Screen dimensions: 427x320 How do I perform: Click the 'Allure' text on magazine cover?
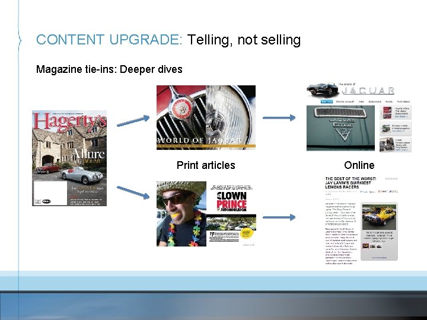pos(88,153)
